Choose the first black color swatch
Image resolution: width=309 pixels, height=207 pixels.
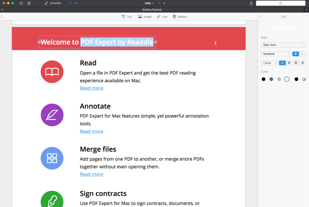pyautogui.click(x=264, y=79)
